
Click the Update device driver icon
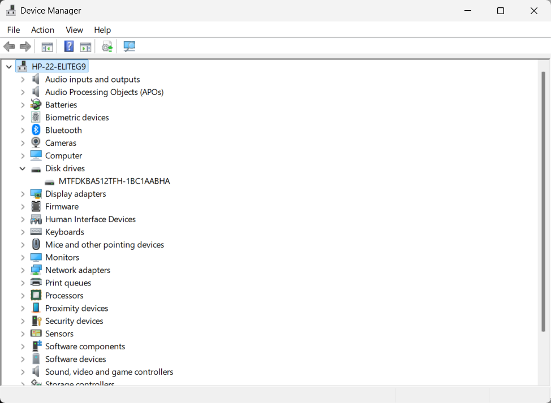click(x=107, y=46)
